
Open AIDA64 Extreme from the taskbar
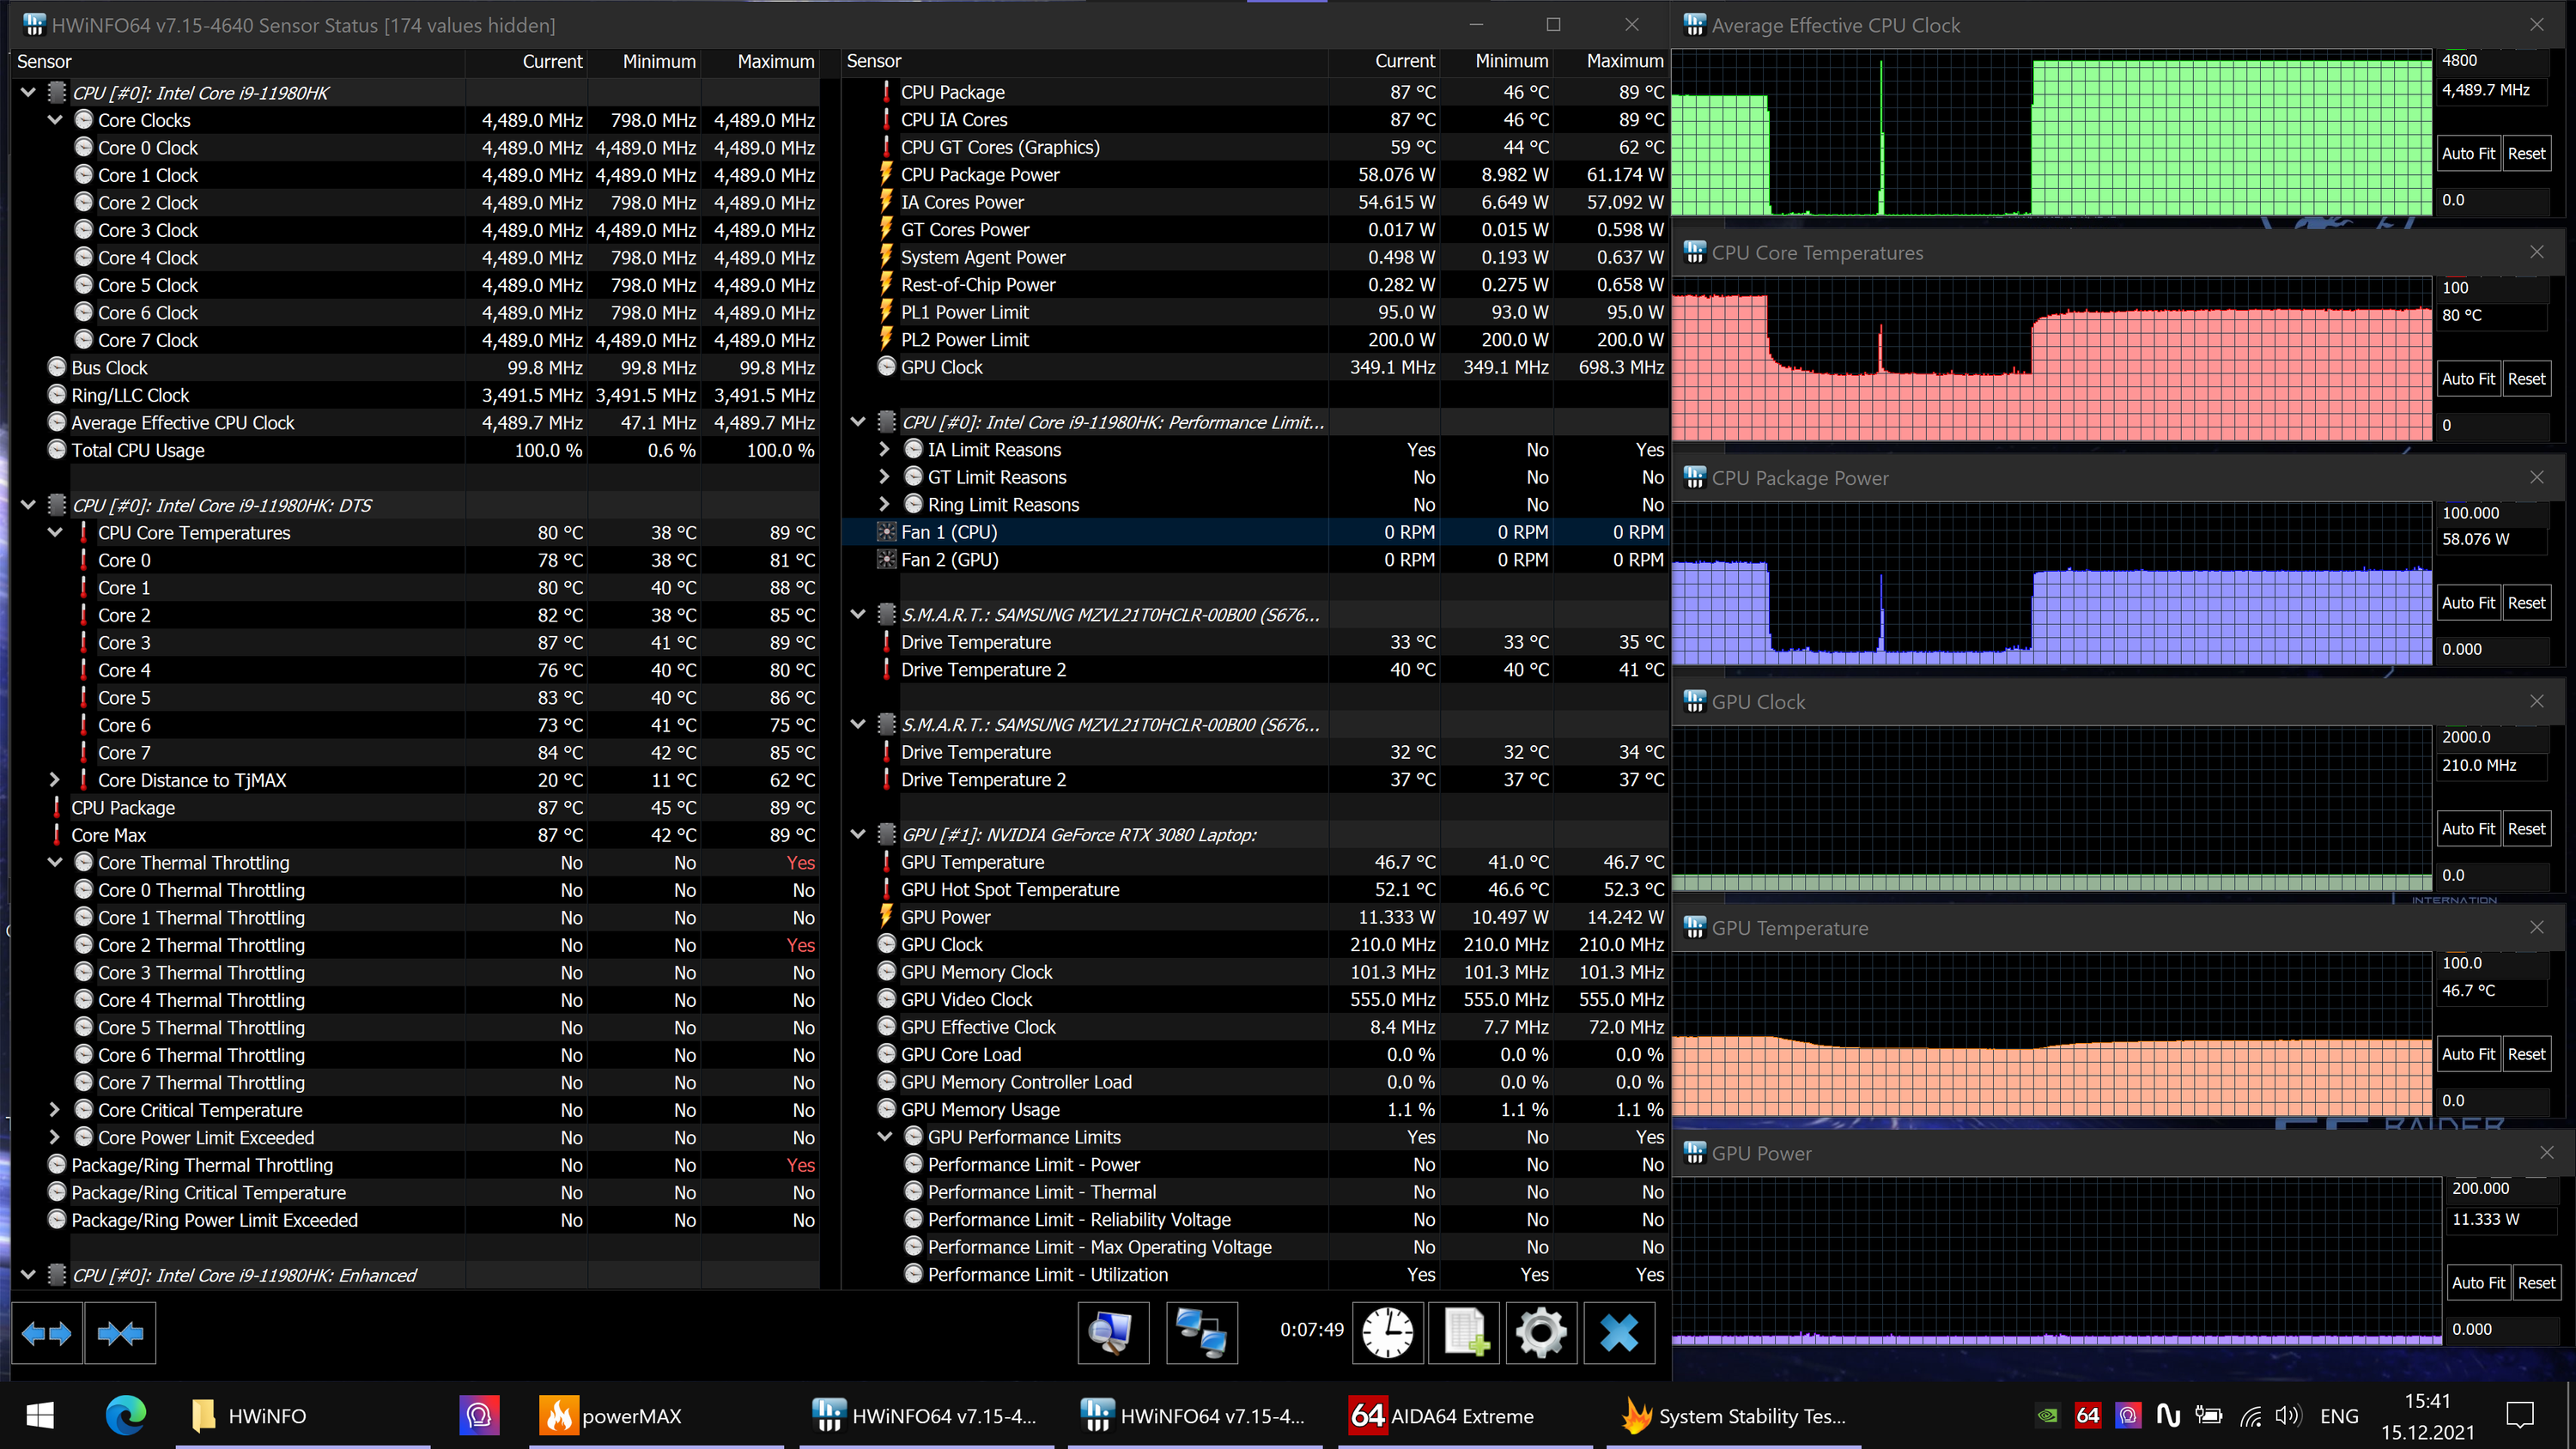pos(1441,1415)
